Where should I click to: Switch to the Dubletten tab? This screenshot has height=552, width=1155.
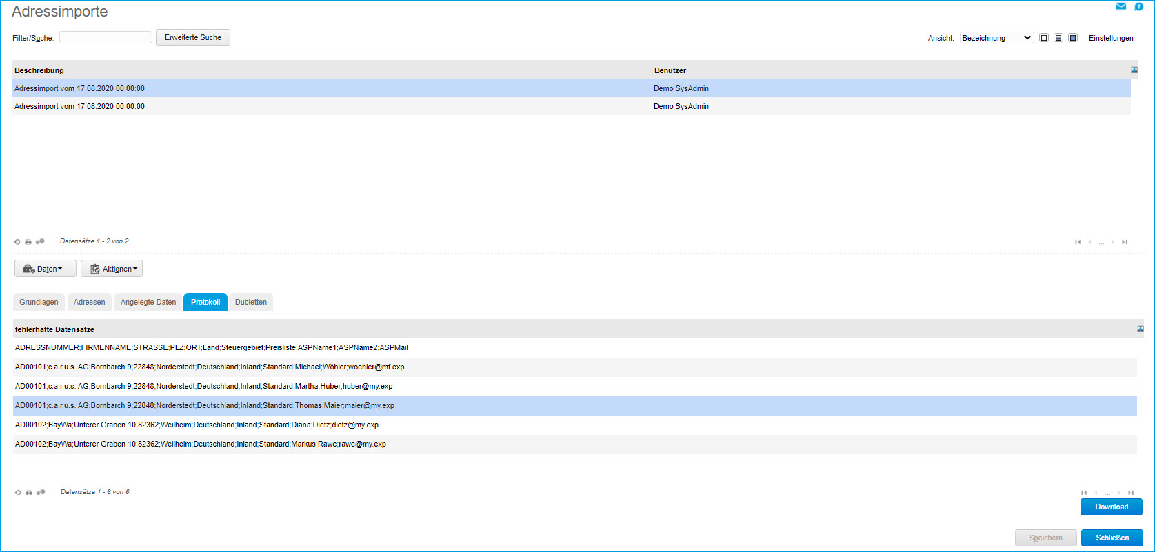click(x=251, y=303)
